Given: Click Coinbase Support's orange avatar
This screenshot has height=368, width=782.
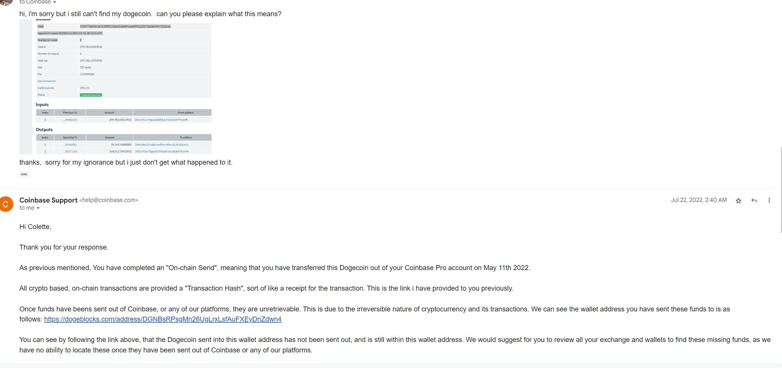Looking at the screenshot, I should pyautogui.click(x=6, y=204).
